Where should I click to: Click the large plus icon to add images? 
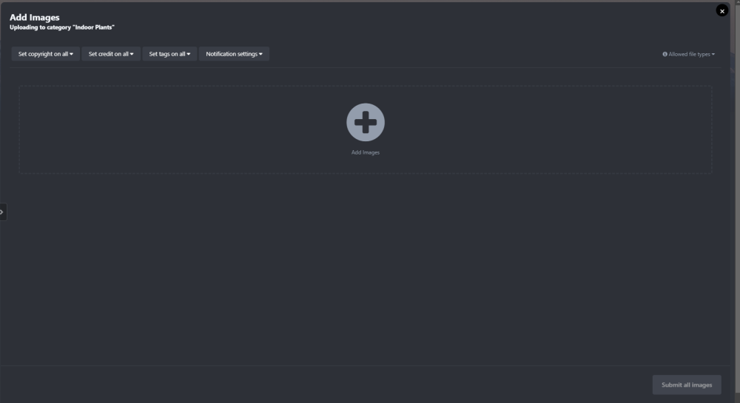point(366,122)
